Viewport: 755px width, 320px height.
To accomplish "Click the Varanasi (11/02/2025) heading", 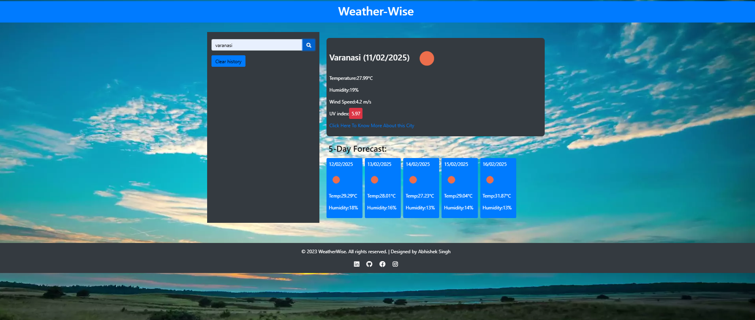I will coord(369,58).
